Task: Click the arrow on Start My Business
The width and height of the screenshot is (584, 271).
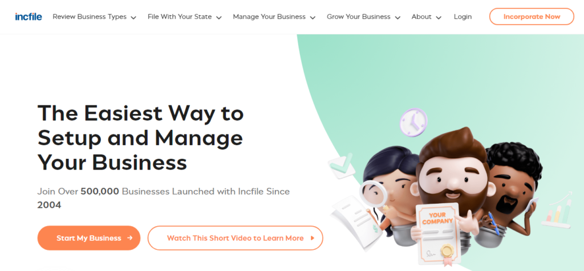Action: 129,238
